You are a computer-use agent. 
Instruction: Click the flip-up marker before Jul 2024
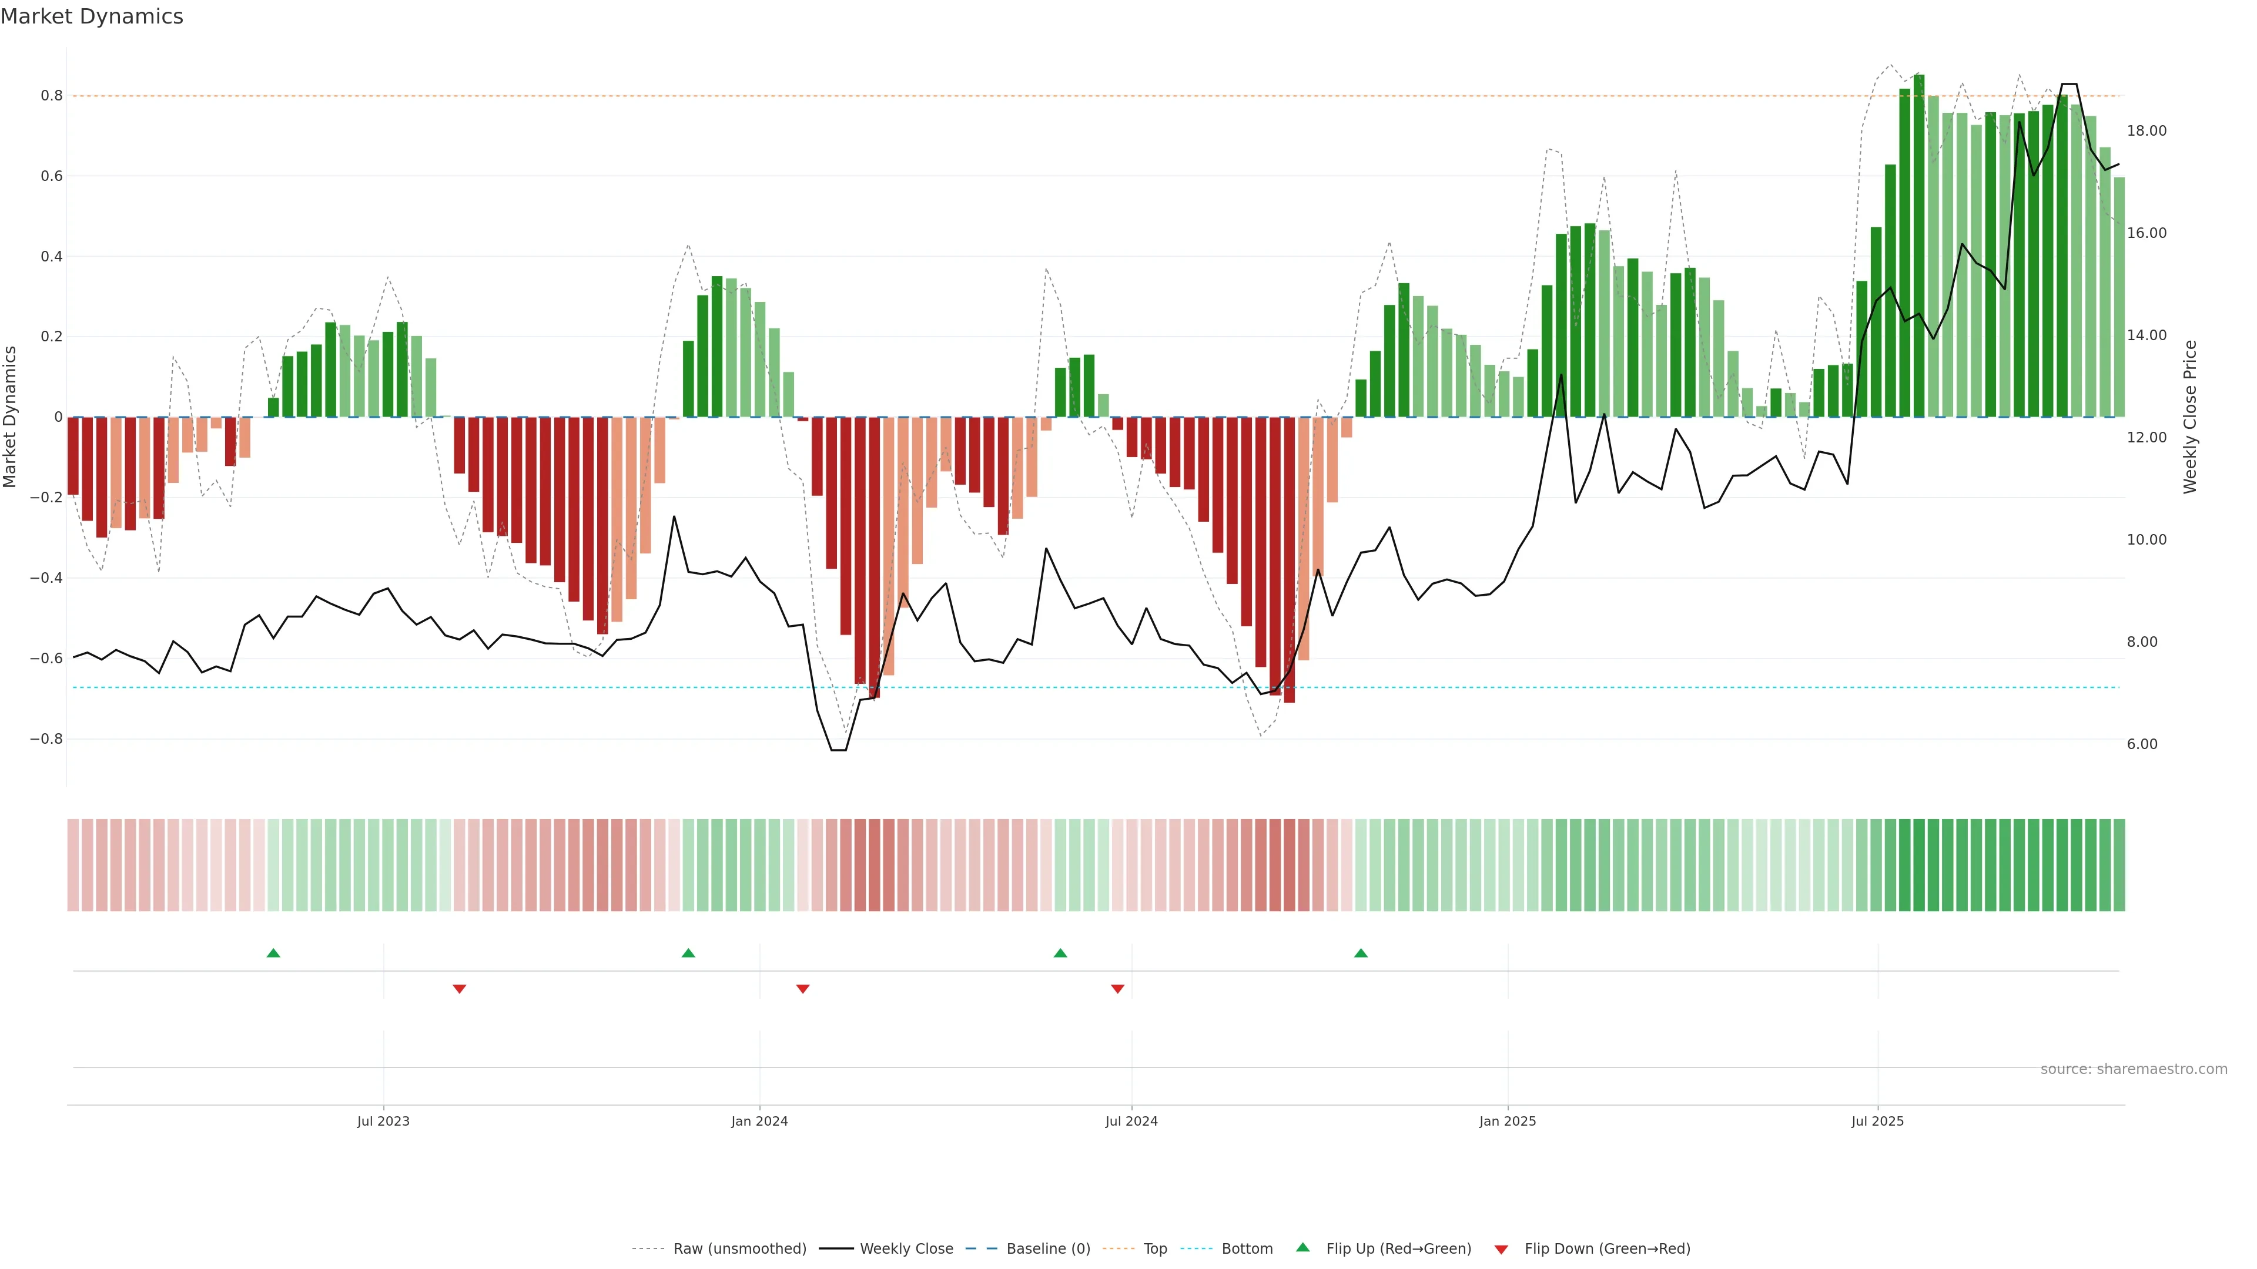point(1060,953)
